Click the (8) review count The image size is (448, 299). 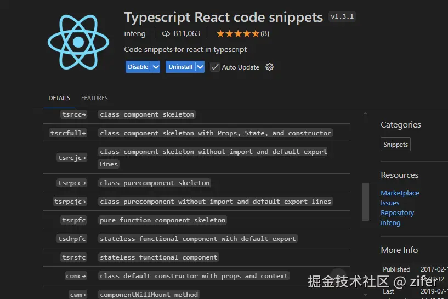pyautogui.click(x=265, y=33)
